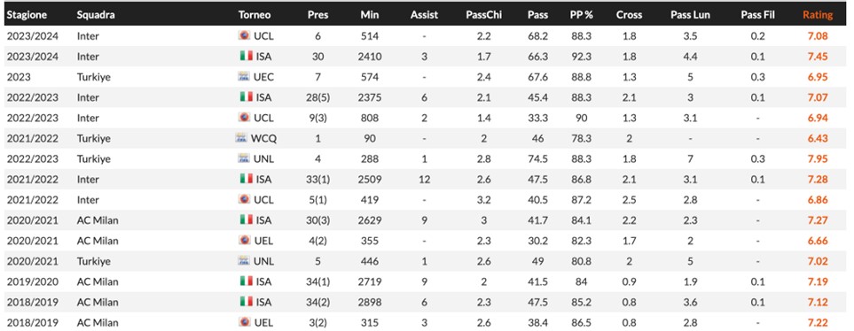Click UCL icon in 2021/2022 Inter row
Viewport: 854px width, 331px height.
click(245, 199)
